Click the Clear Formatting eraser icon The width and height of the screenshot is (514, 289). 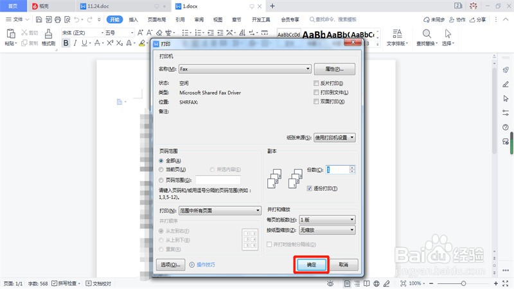click(x=159, y=33)
